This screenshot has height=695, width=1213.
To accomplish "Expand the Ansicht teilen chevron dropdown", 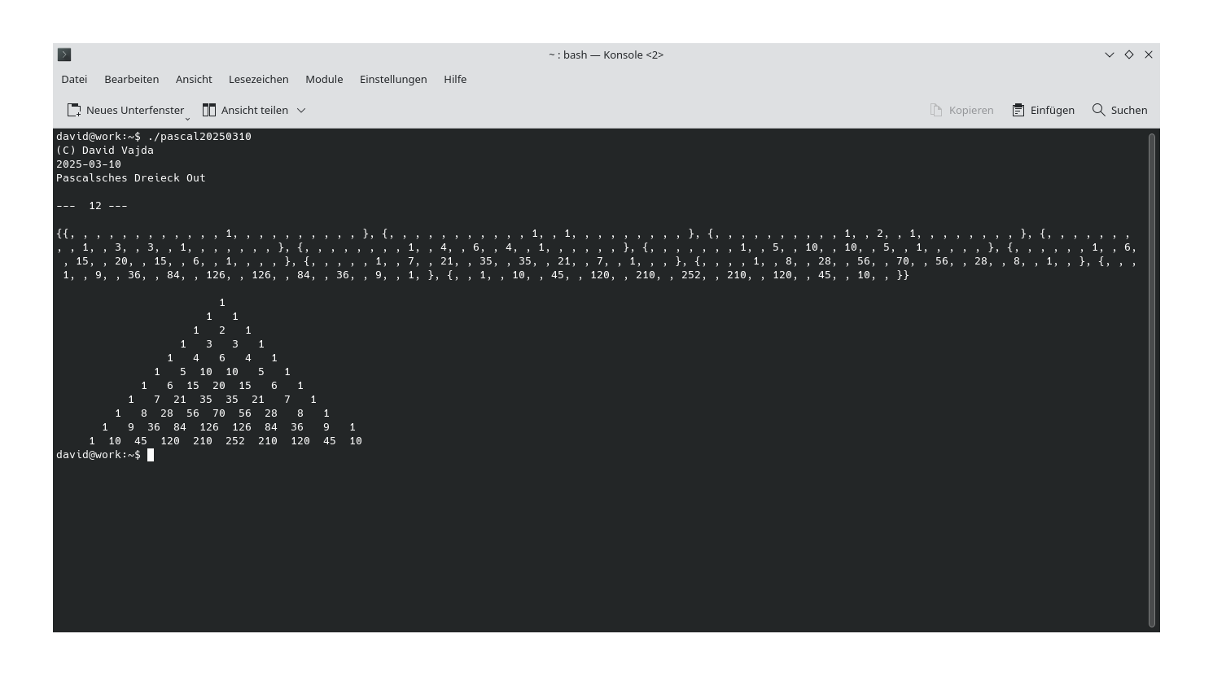I will [301, 110].
